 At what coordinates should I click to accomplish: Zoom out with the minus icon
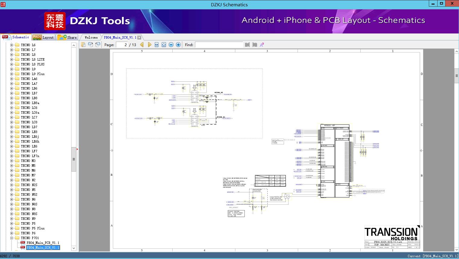[x=171, y=45]
